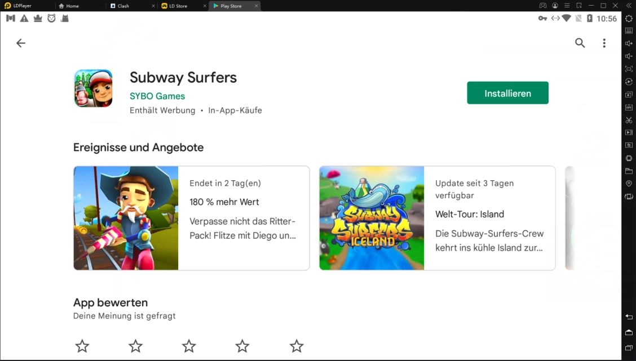Open the Play Store search magnifier

(x=580, y=43)
